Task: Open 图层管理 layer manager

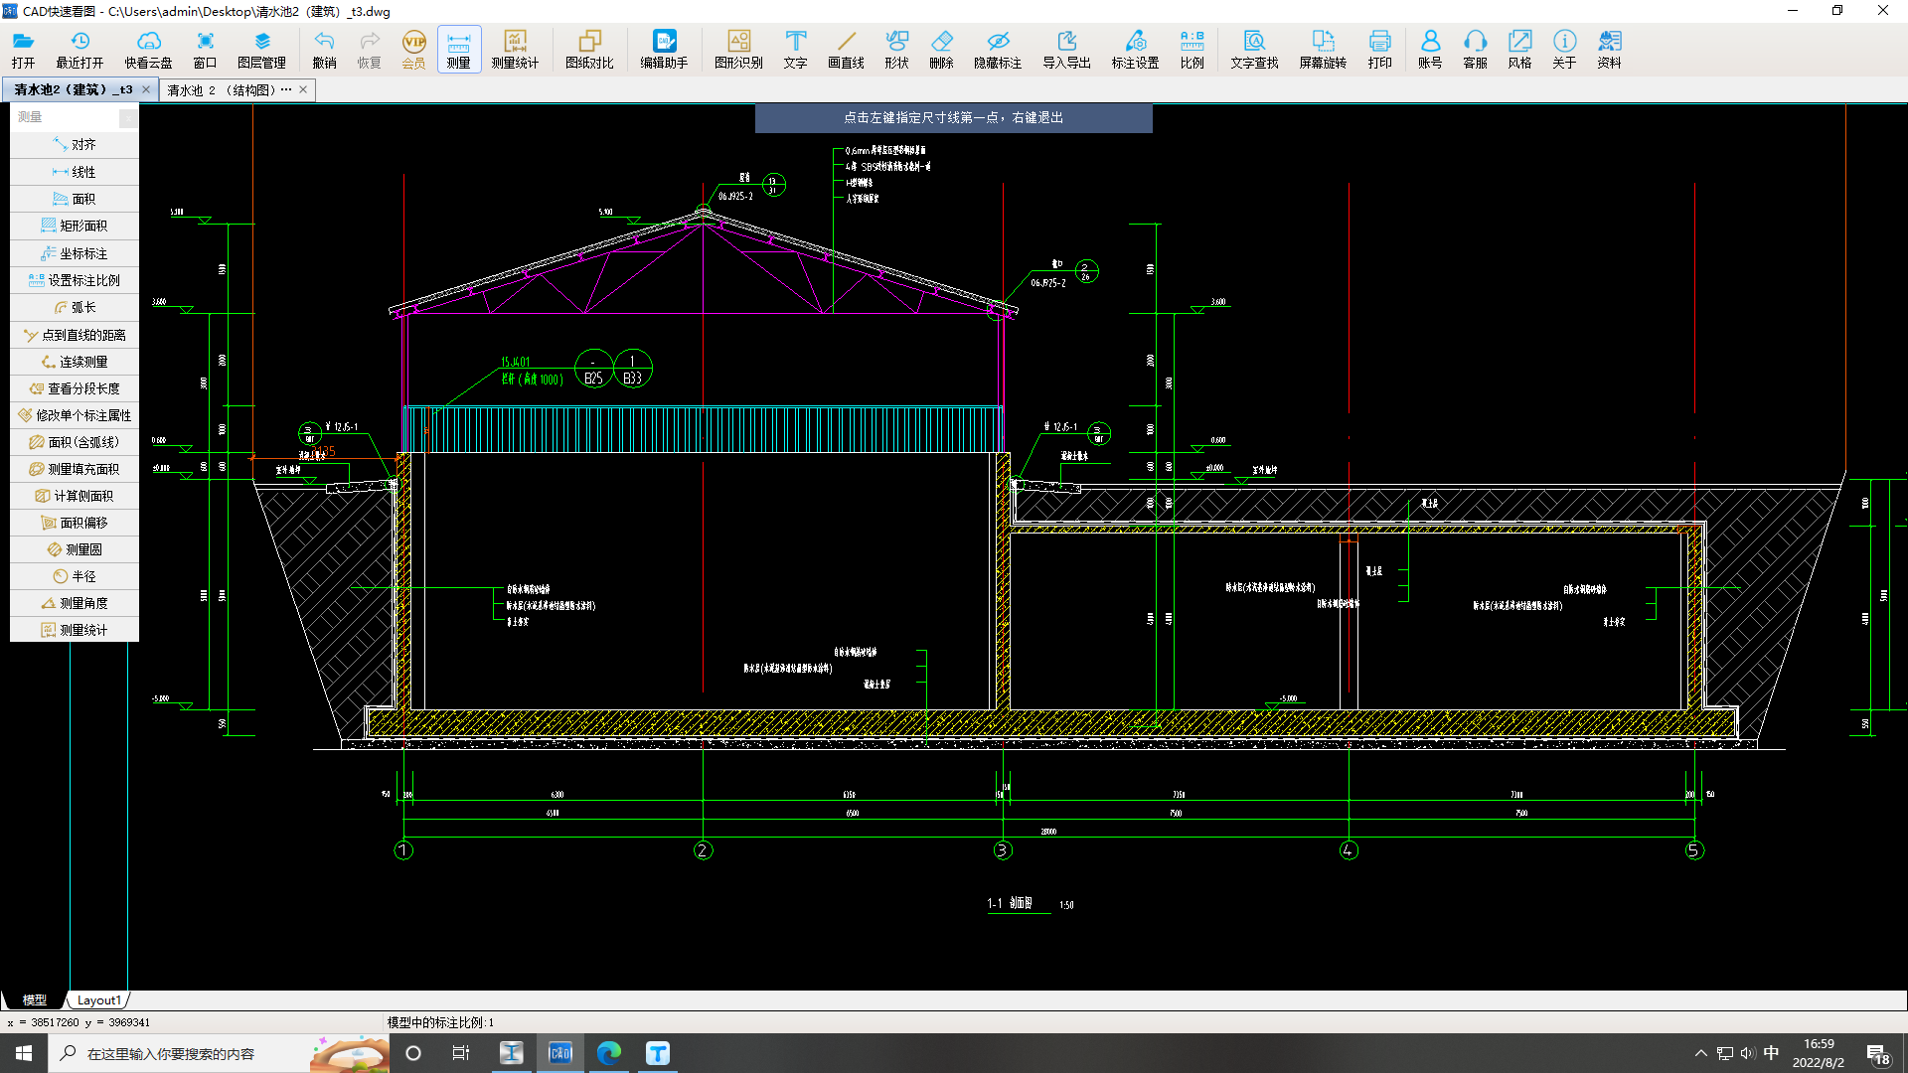Action: (x=261, y=50)
